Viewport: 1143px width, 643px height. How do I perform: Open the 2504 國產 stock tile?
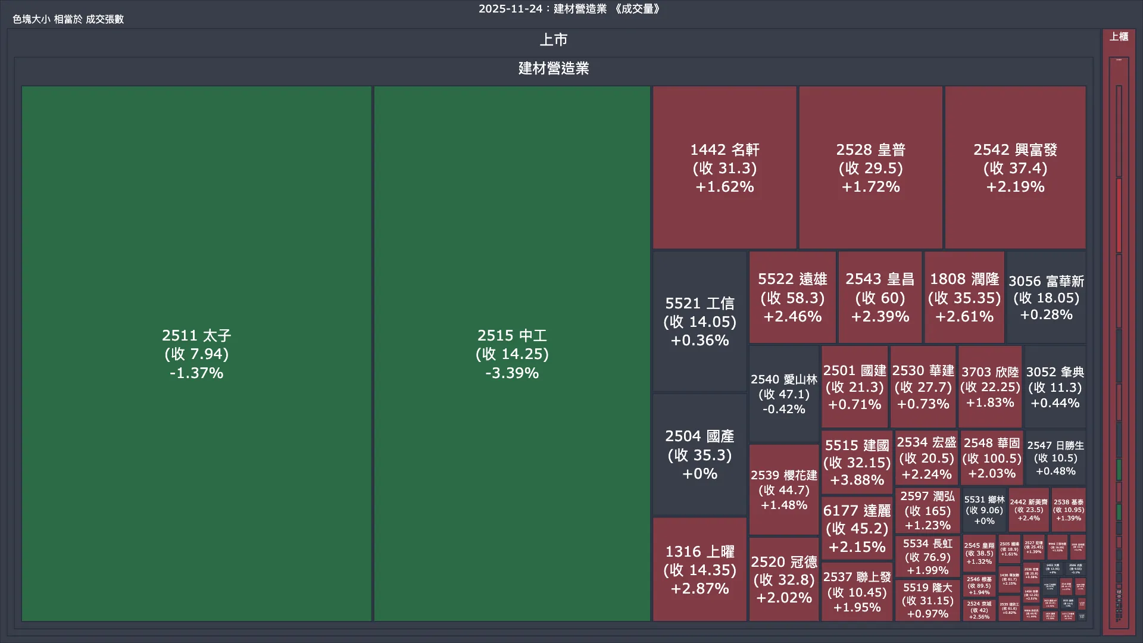[699, 455]
